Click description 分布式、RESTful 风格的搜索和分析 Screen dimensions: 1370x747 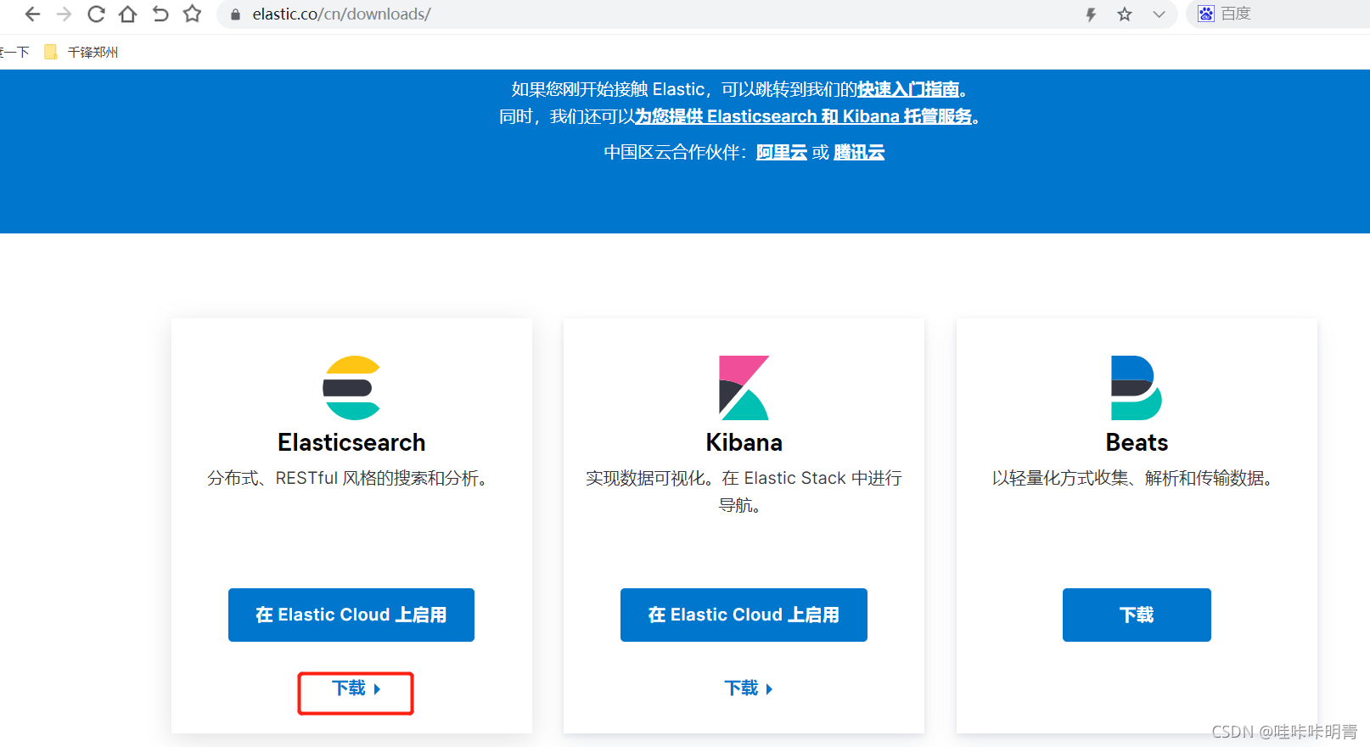point(348,479)
